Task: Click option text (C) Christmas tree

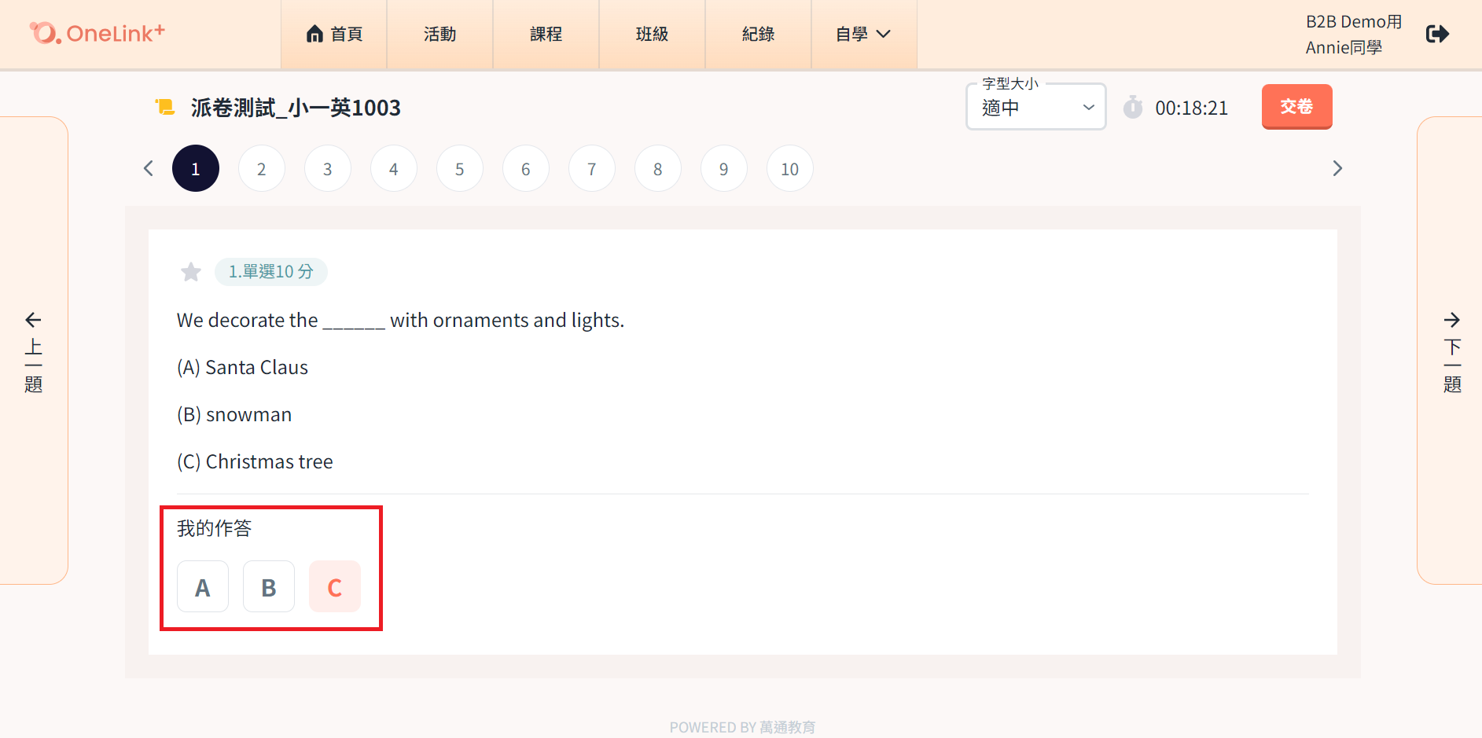Action: coord(255,461)
